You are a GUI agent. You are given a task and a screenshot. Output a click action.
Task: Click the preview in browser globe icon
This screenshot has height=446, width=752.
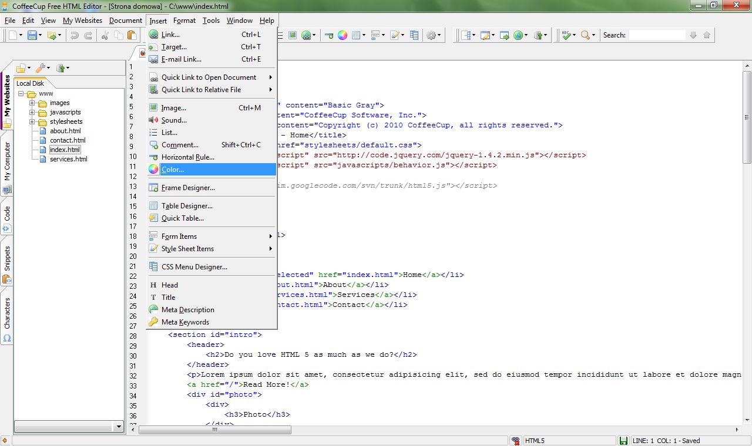click(x=518, y=35)
